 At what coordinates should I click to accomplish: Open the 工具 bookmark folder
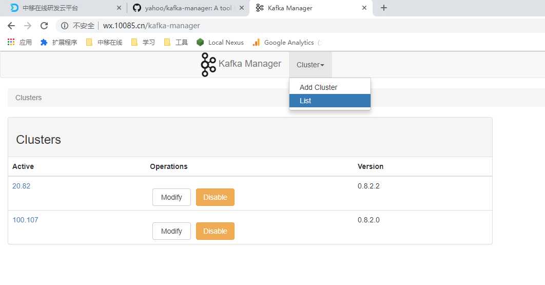[x=176, y=43]
